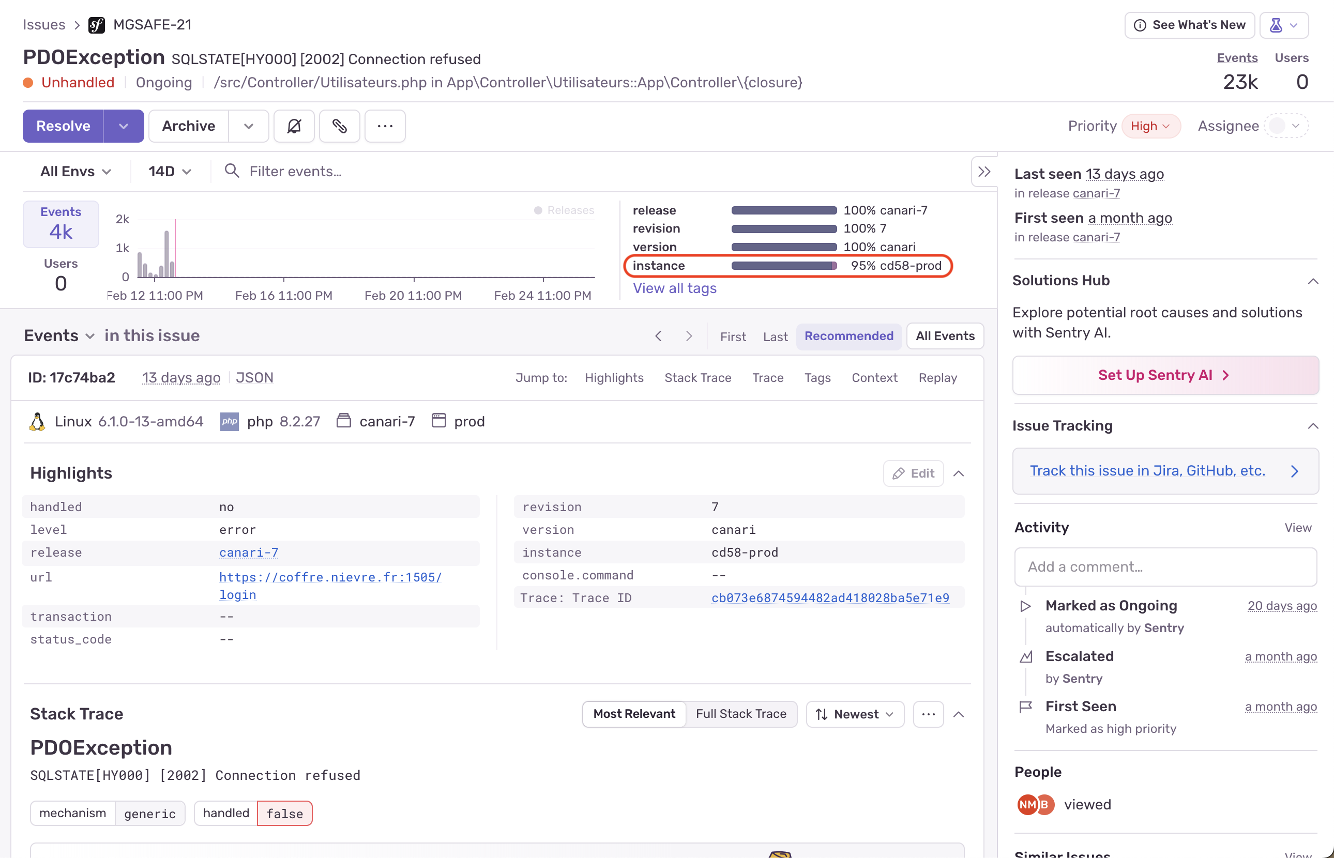The width and height of the screenshot is (1334, 858).
Task: Click the instance tag distribution bar
Action: coord(784,266)
